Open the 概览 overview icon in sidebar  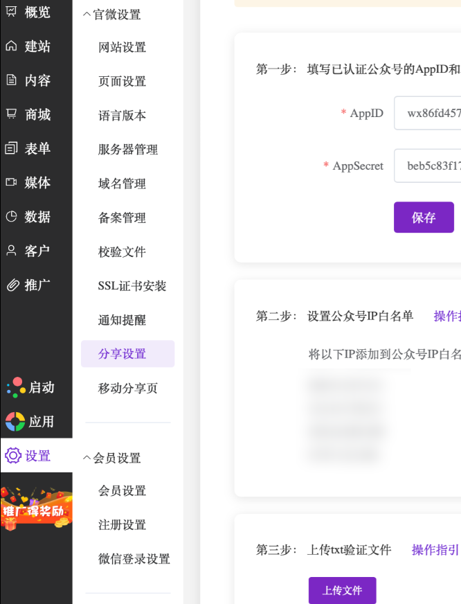click(11, 12)
